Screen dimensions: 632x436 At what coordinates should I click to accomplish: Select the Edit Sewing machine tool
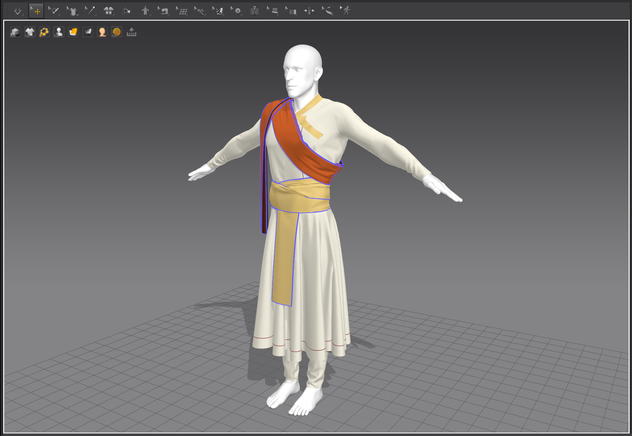pyautogui.click(x=163, y=11)
